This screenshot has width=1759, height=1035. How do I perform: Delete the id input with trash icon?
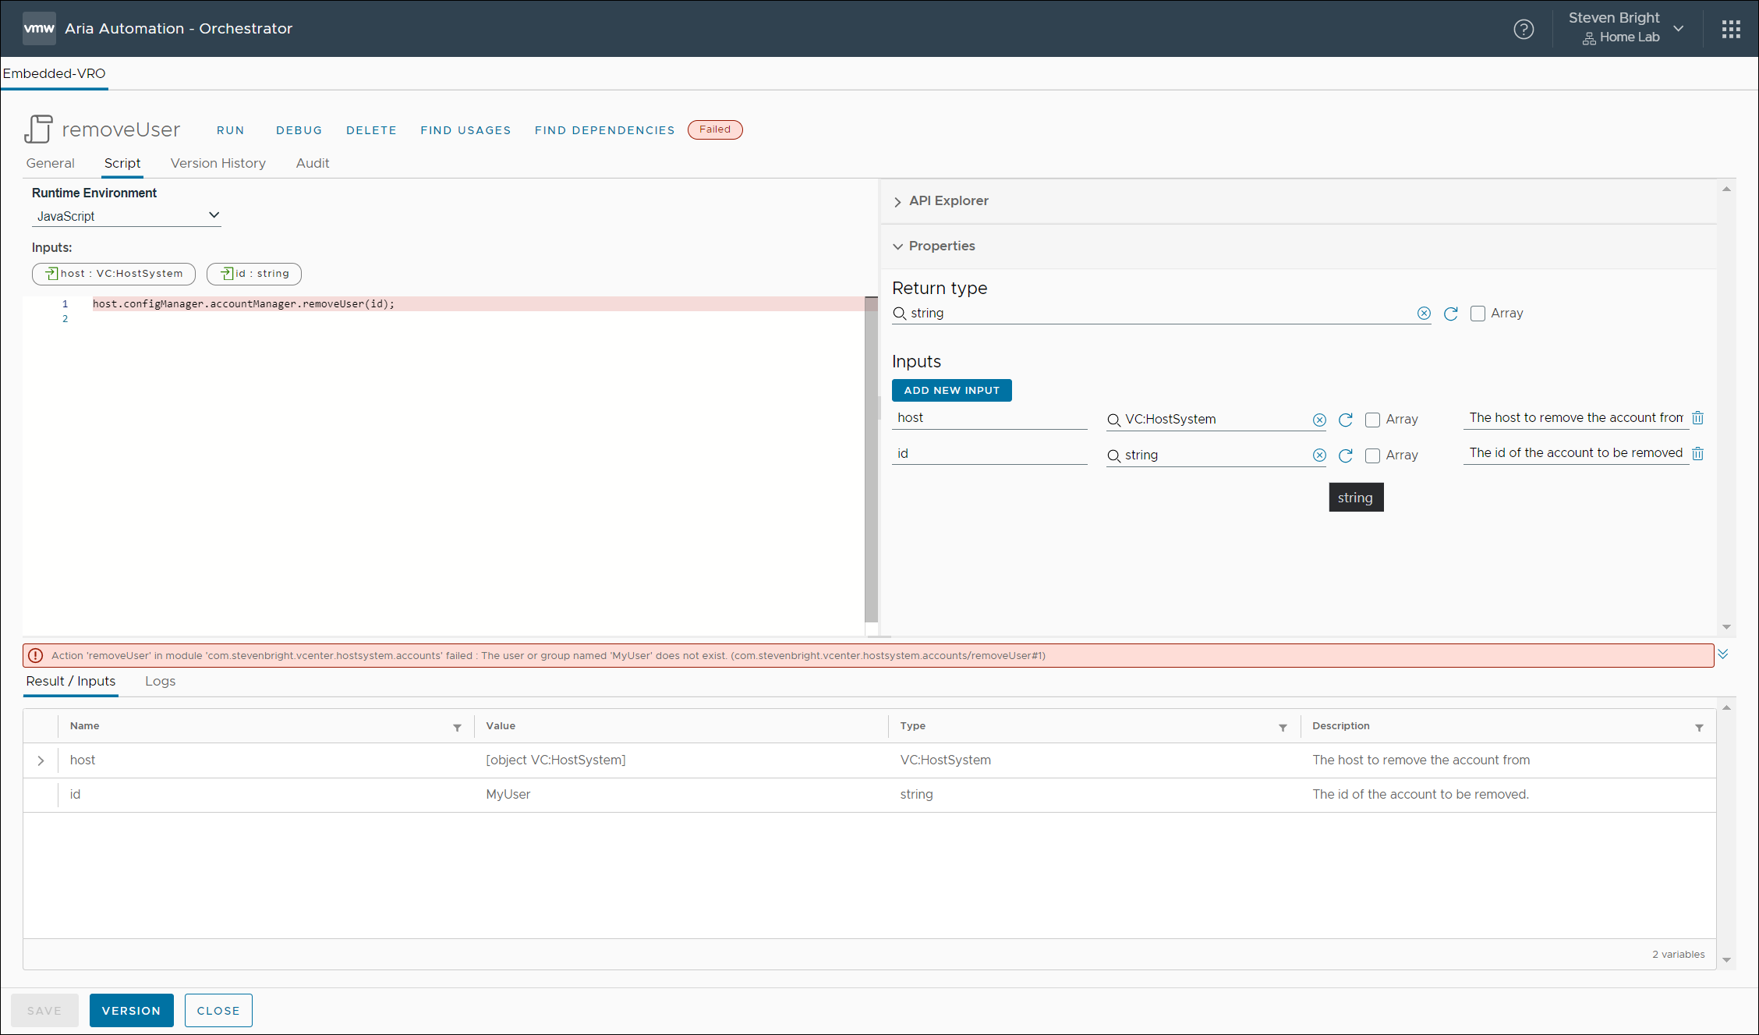coord(1697,453)
